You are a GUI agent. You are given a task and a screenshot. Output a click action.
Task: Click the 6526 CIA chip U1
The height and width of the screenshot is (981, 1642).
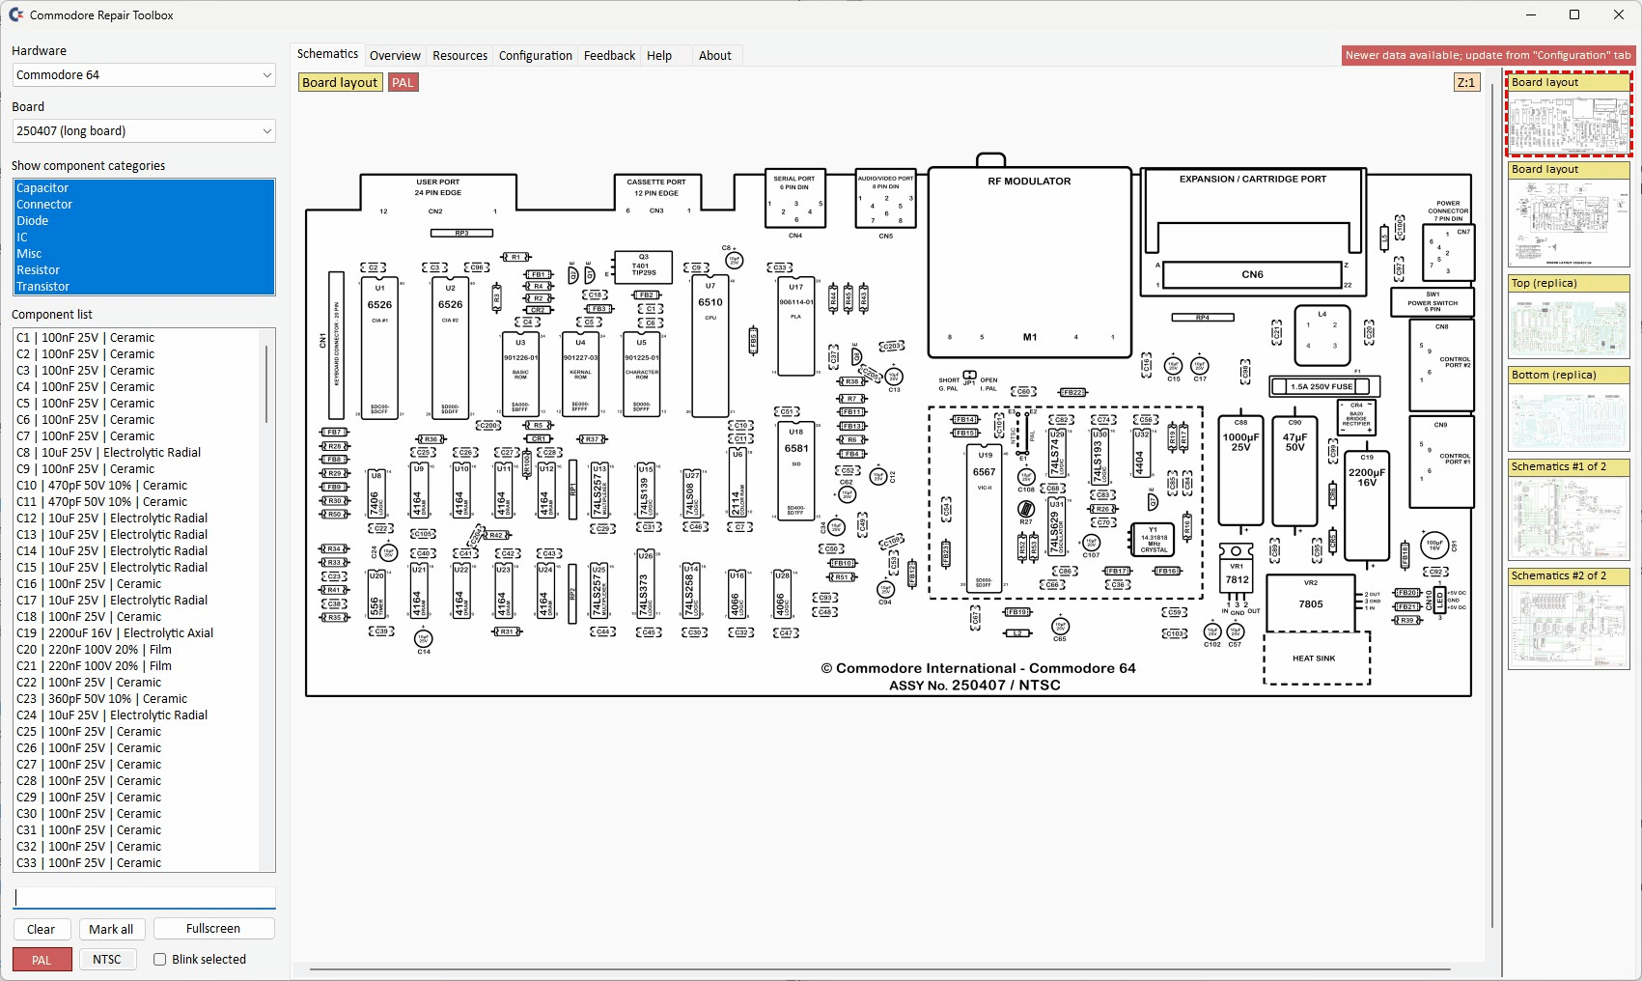pos(379,347)
